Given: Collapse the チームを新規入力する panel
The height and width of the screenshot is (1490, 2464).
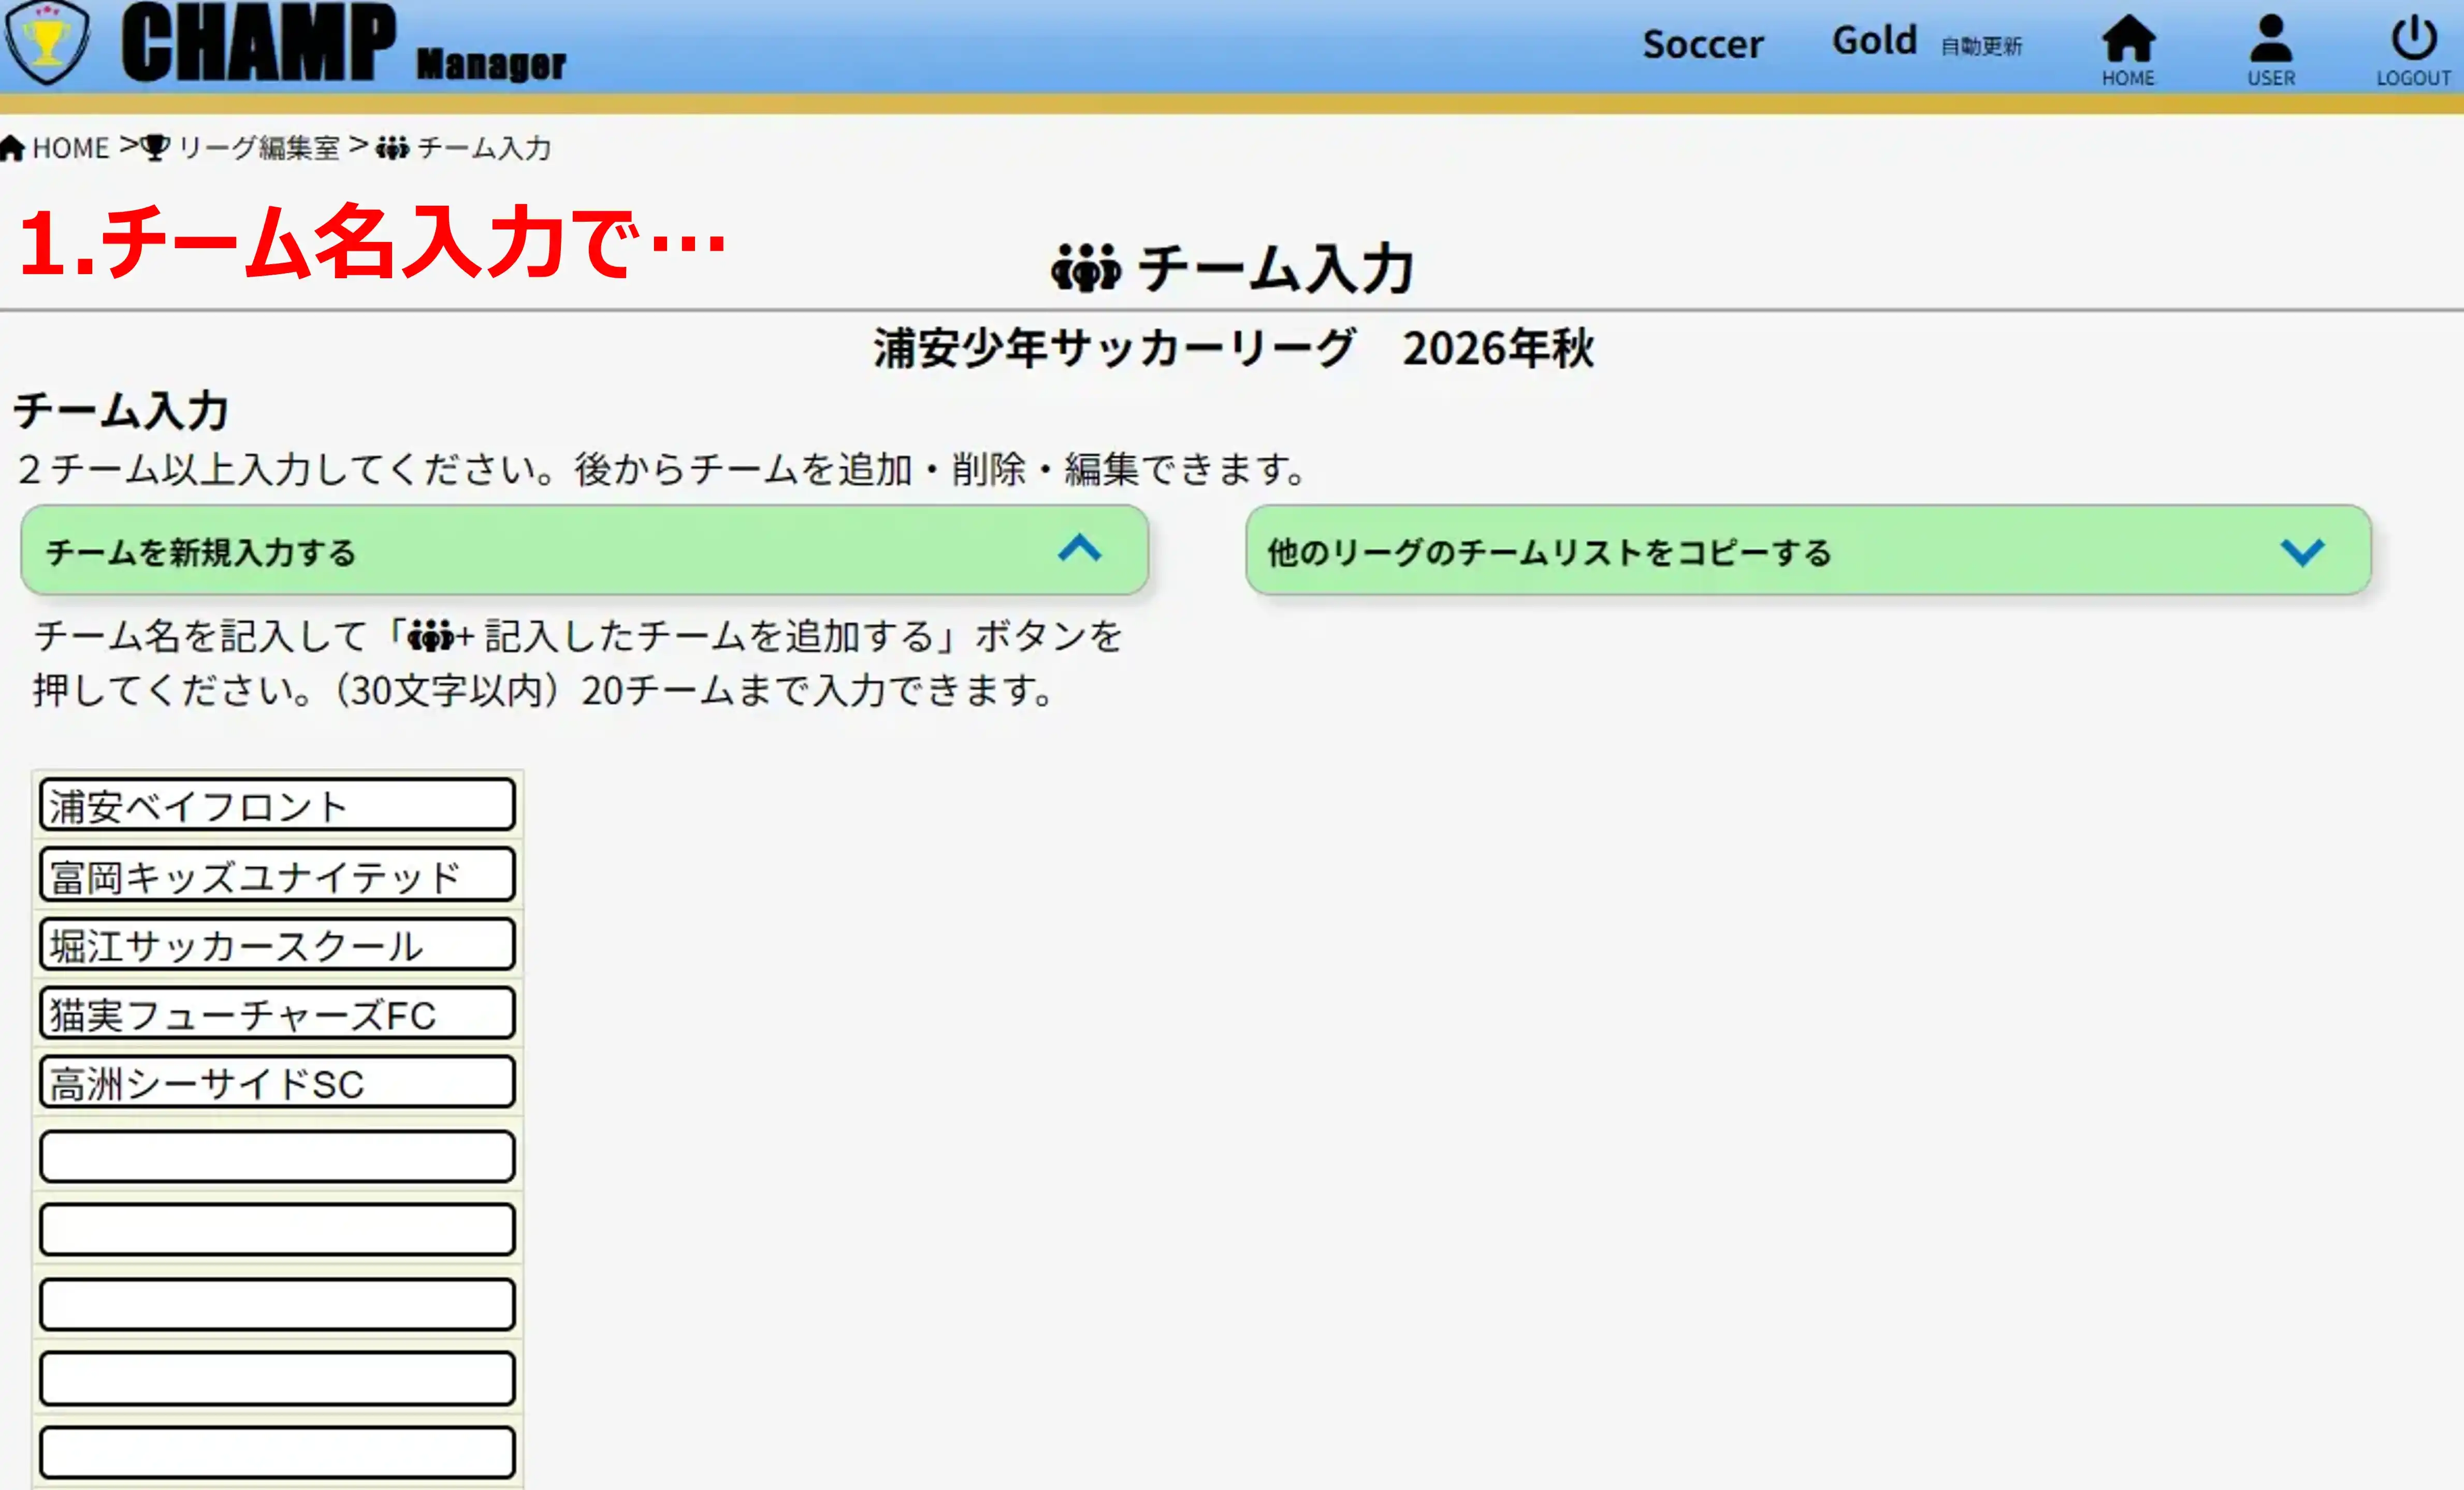Looking at the screenshot, I should click(x=584, y=550).
